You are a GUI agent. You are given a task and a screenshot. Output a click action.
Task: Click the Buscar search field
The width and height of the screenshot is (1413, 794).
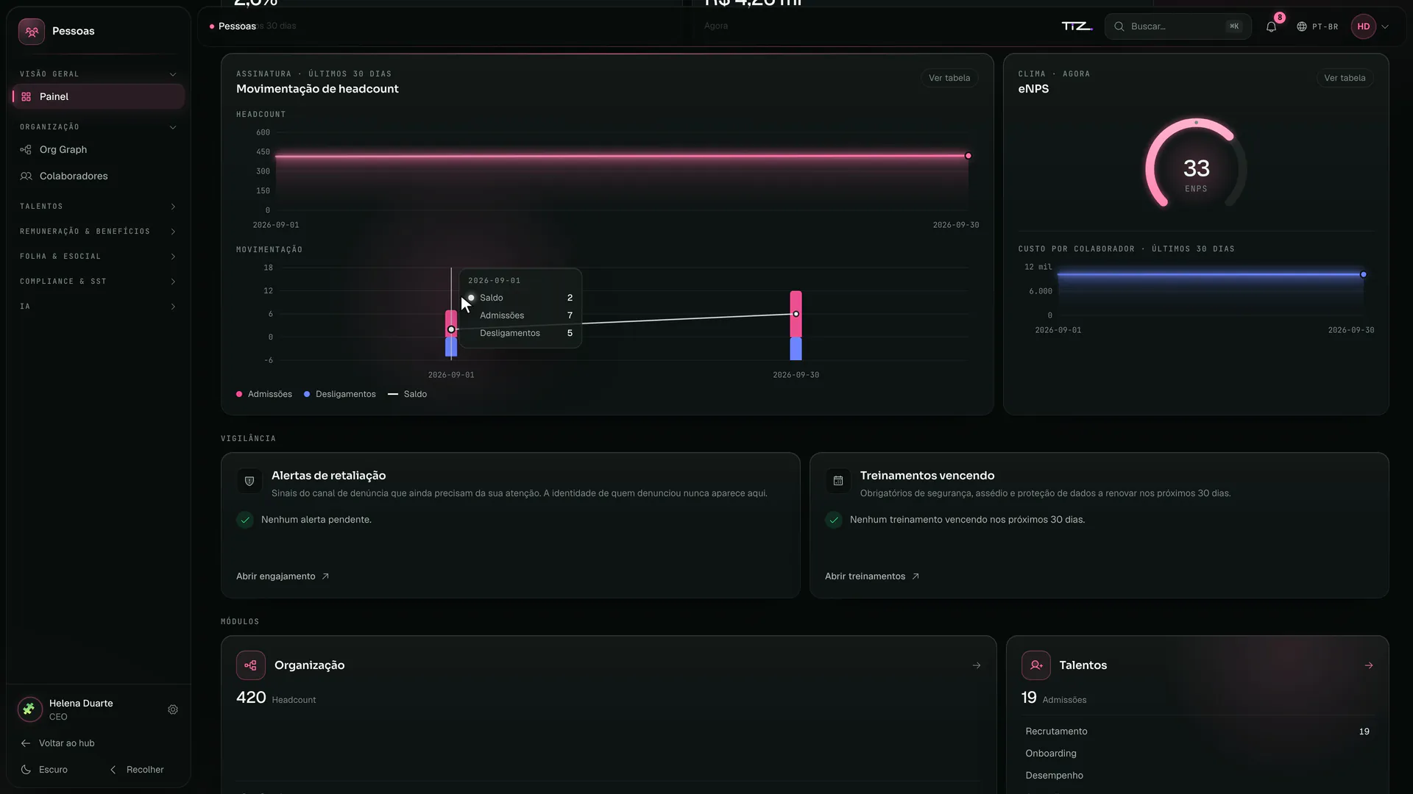click(x=1177, y=26)
